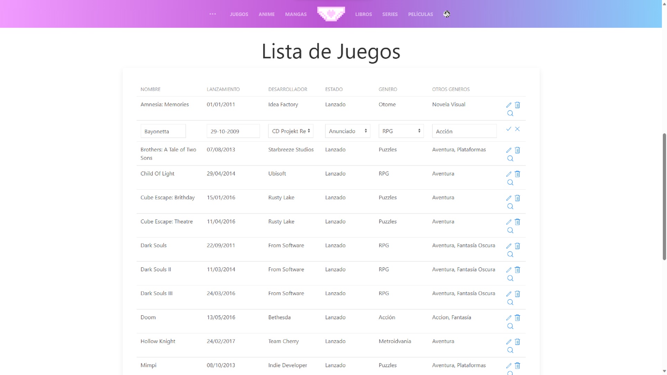Click the three-dots navbar menu
The height and width of the screenshot is (375, 667).
point(213,14)
